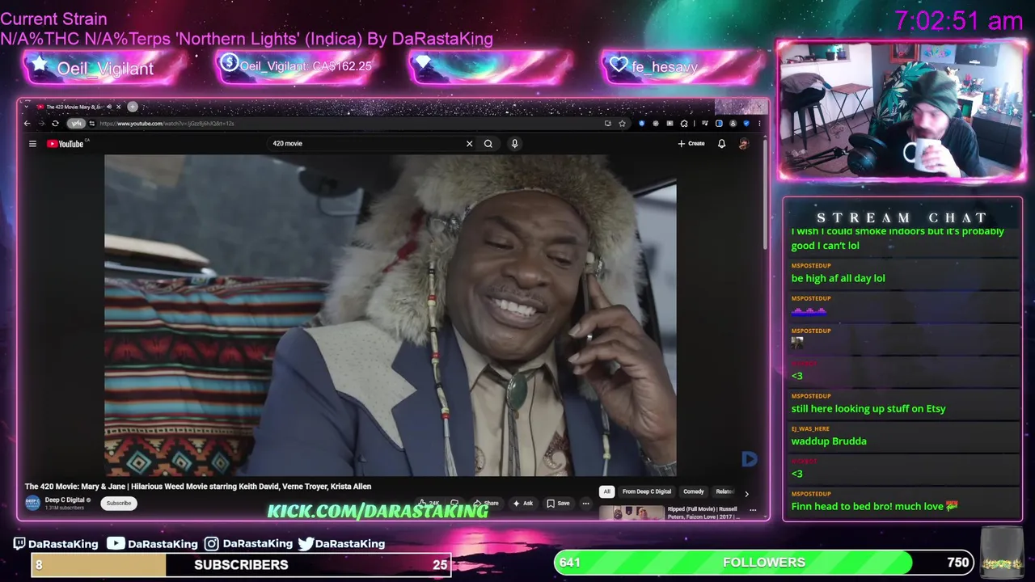This screenshot has width=1035, height=582.
Task: Open the browser tab search chevron
Action: tap(26, 107)
